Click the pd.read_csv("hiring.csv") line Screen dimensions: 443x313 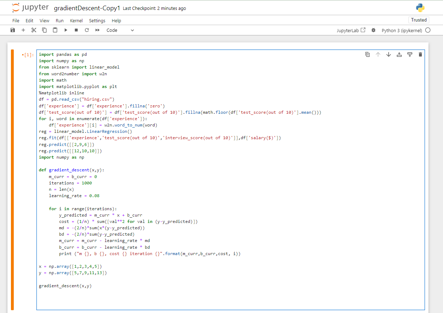point(77,99)
